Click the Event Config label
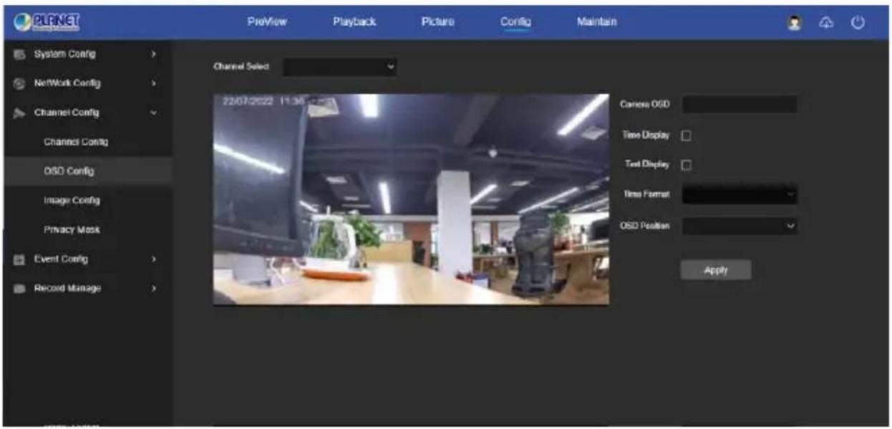892x429 pixels. click(62, 259)
